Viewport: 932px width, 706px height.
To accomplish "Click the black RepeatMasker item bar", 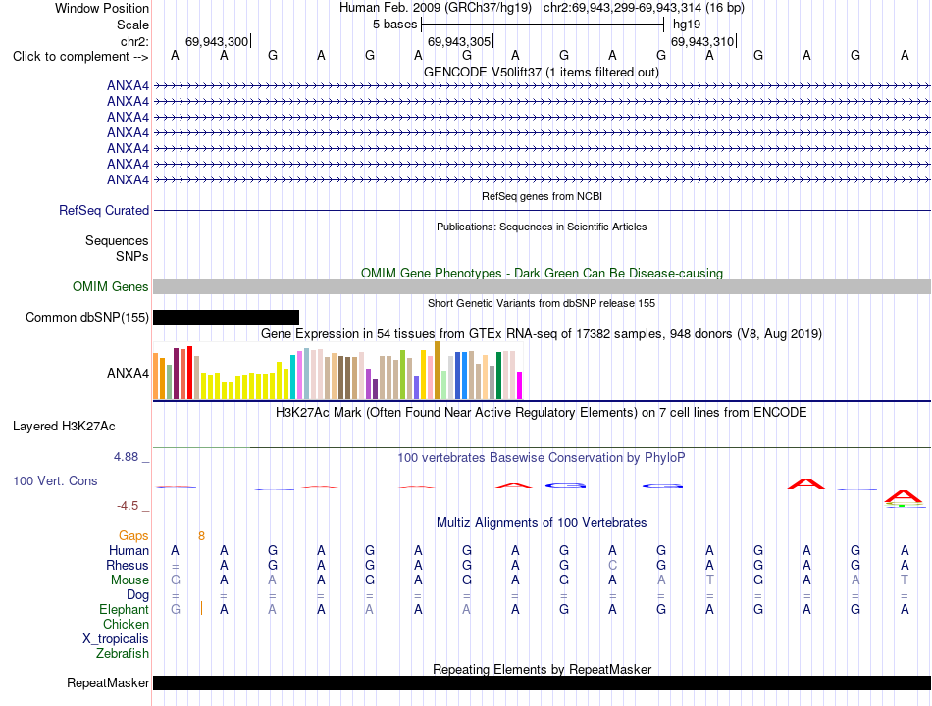I will pos(542,682).
